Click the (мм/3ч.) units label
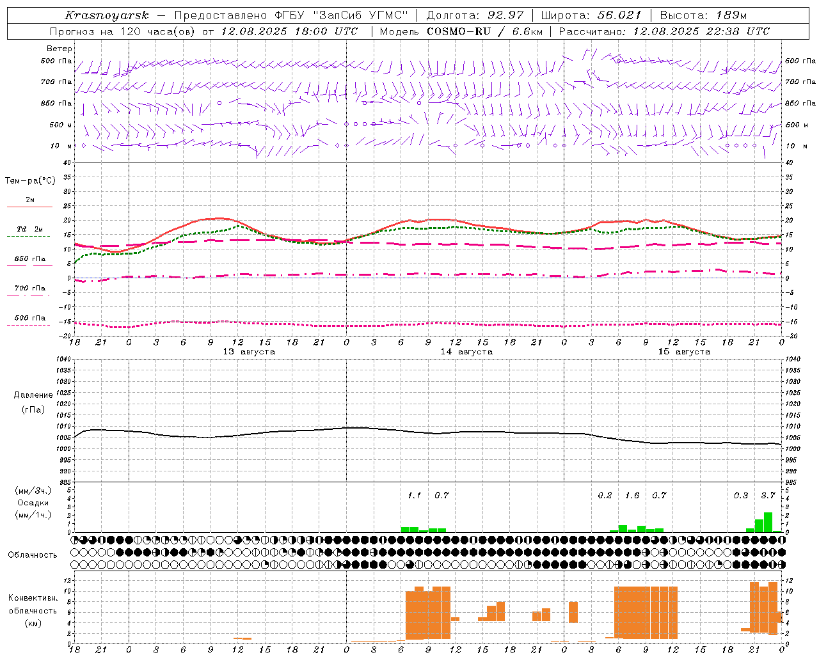This screenshot has height=655, width=819. pos(33,491)
